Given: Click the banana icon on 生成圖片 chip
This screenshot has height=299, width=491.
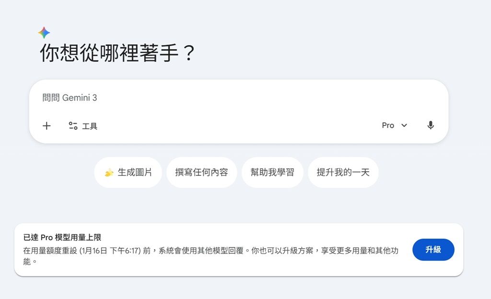Looking at the screenshot, I should pos(109,172).
